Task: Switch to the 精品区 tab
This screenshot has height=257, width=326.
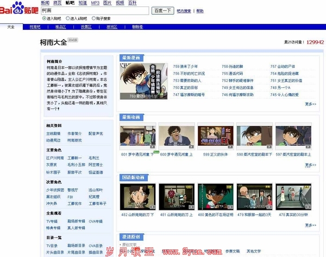Action: tap(61, 27)
